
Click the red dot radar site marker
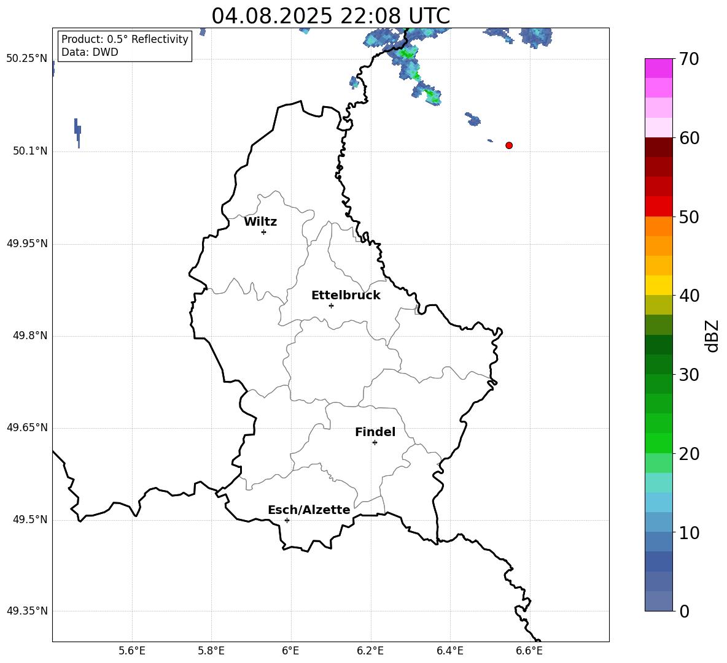[508, 145]
